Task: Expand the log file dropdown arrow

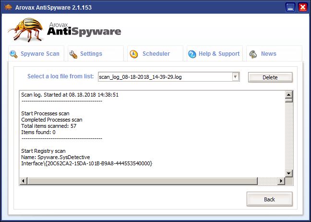Action: click(236, 77)
